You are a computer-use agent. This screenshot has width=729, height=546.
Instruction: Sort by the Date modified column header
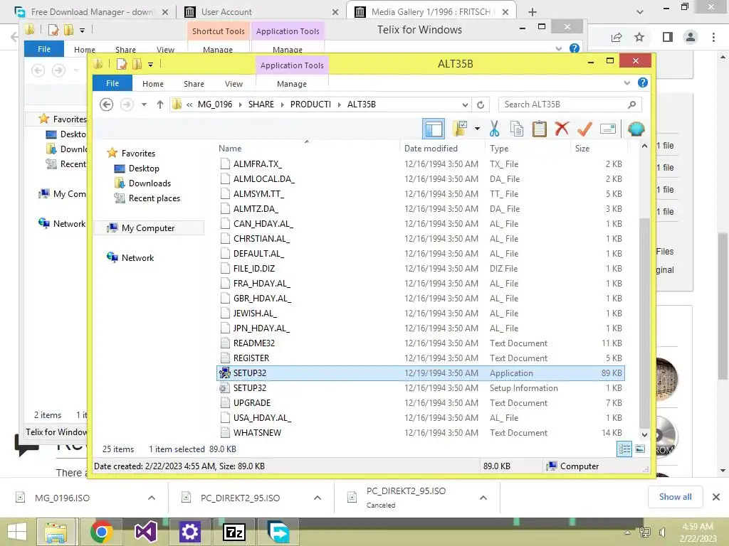441,148
